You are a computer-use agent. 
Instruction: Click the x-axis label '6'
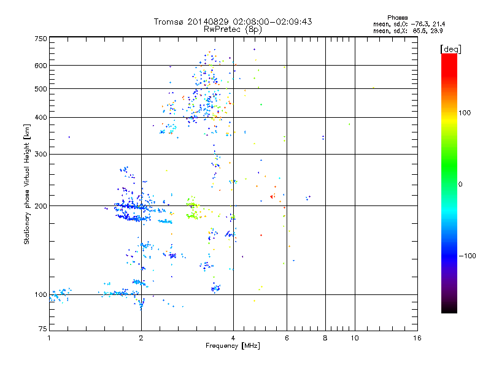287,338
